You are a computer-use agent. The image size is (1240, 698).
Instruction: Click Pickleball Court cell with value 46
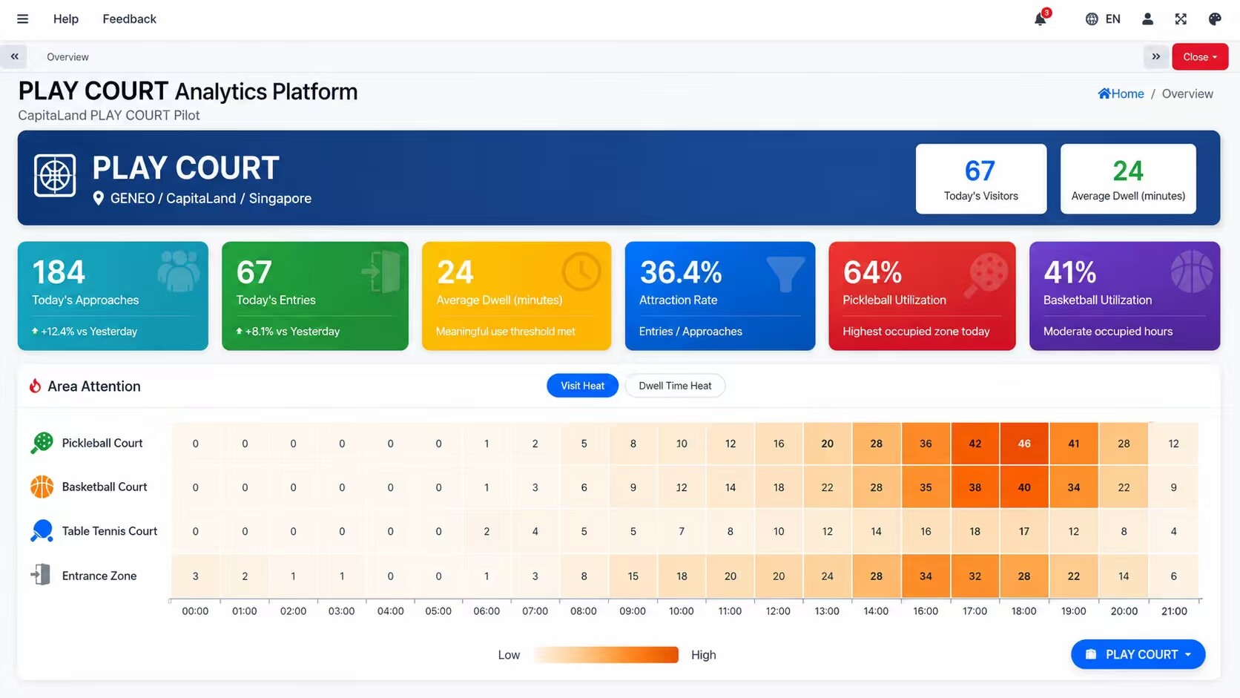1024,444
